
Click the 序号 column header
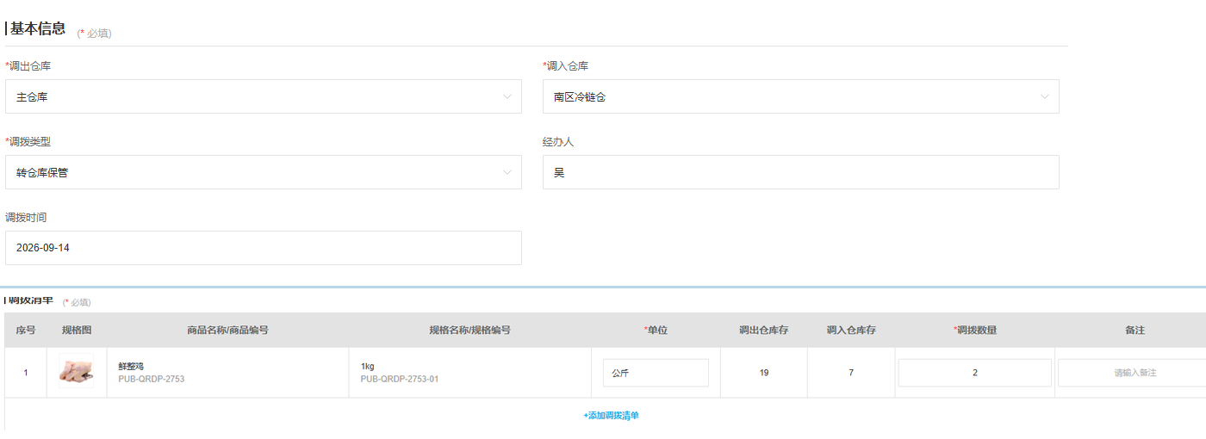(26, 330)
